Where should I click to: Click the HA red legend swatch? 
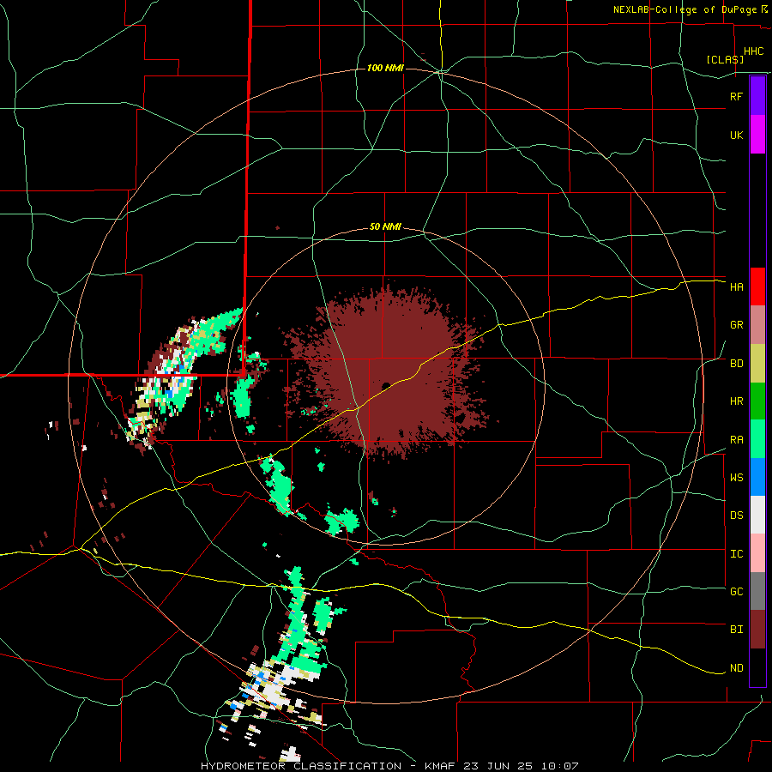pyautogui.click(x=757, y=286)
